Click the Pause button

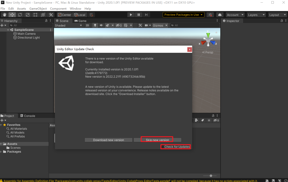pos(139,15)
